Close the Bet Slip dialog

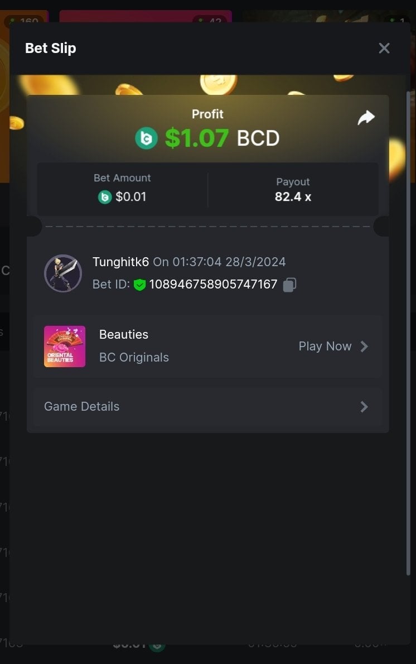(x=384, y=49)
